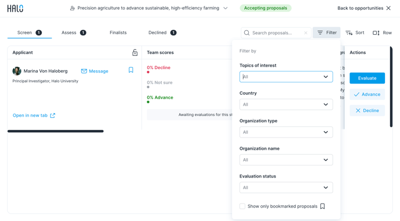
Task: Toggle the Filter panel button
Action: (x=327, y=32)
